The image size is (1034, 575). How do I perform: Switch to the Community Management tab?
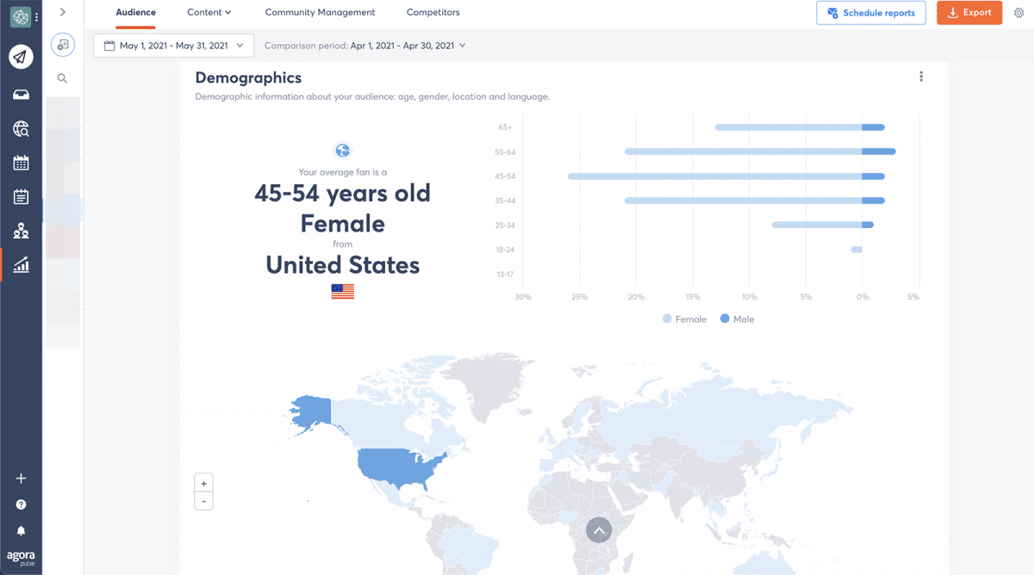[320, 12]
